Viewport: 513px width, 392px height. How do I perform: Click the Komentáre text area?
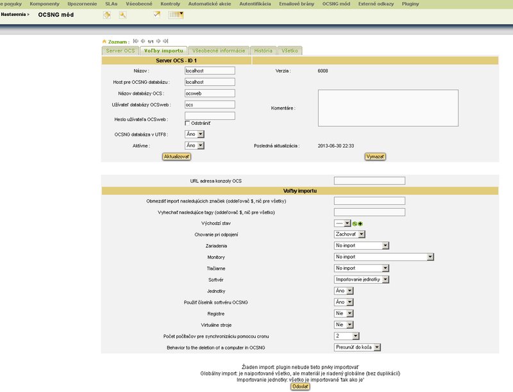[388, 108]
